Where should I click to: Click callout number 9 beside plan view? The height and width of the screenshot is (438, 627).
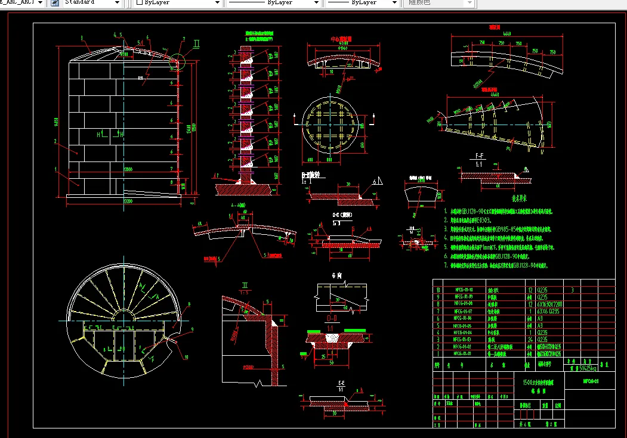[192, 330]
